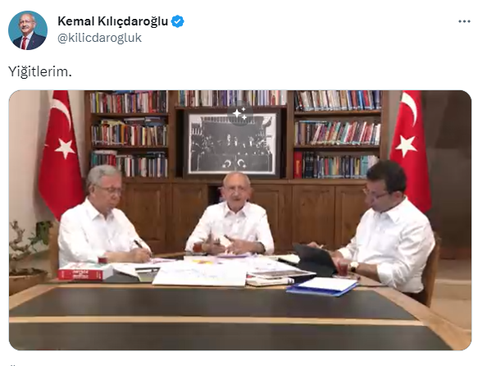Image resolution: width=478 pixels, height=366 pixels.
Task: Click the Turkish flag on the left side
Action: 60,153
